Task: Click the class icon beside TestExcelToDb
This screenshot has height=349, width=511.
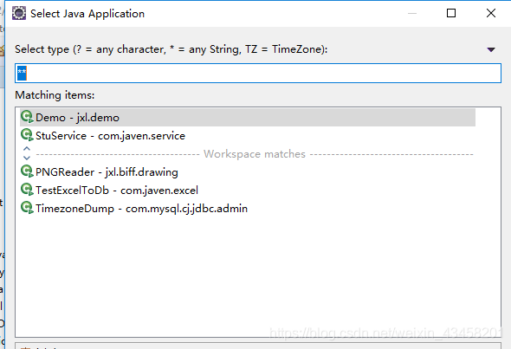Action: tap(27, 190)
